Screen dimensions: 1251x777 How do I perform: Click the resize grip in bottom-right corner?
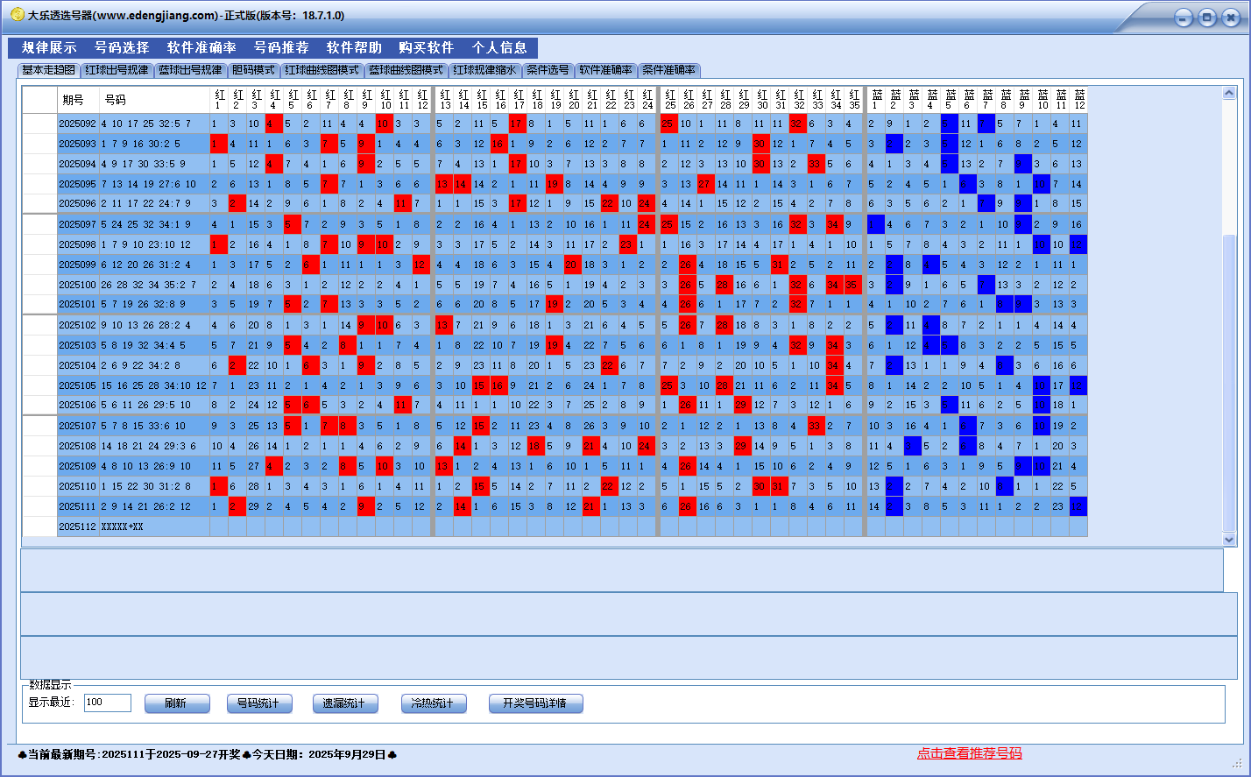click(1237, 763)
